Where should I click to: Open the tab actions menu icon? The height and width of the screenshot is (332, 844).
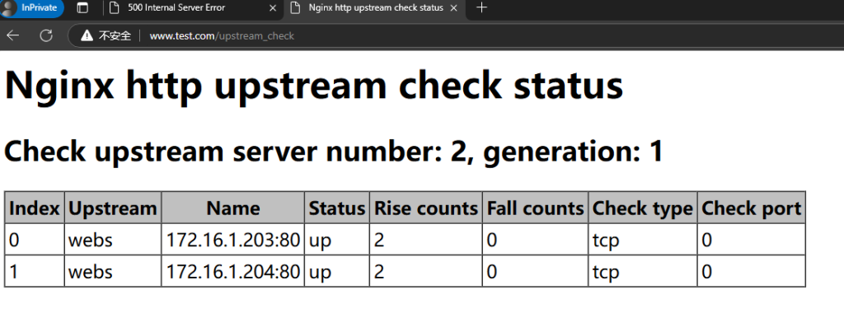(82, 8)
